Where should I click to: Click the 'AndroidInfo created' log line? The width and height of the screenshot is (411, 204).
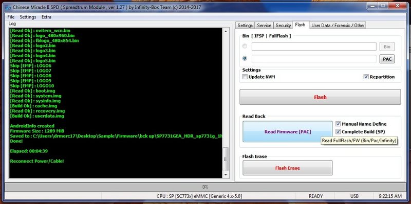point(32,126)
